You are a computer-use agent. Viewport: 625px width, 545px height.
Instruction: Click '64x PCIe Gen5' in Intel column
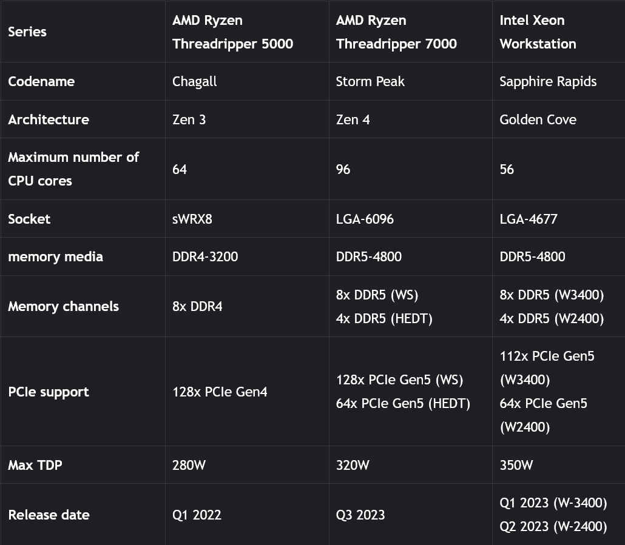pos(543,403)
